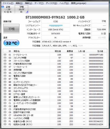Click status circle for row F1 総書き込み量

pyautogui.click(x=5, y=121)
